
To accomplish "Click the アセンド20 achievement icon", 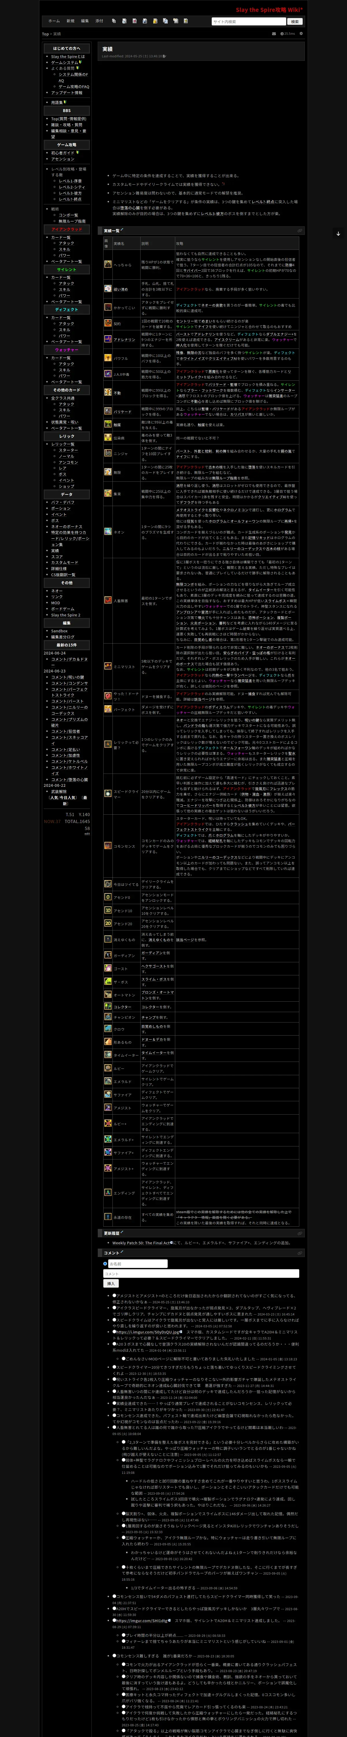I will tap(108, 923).
